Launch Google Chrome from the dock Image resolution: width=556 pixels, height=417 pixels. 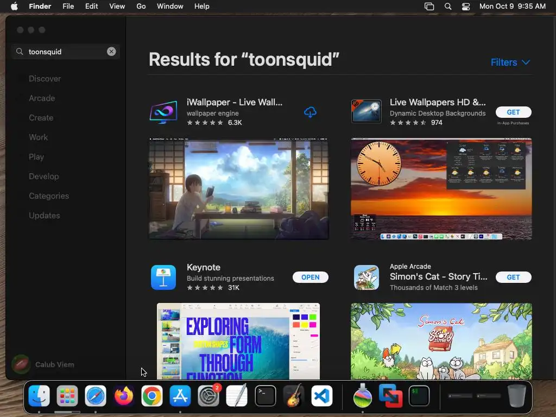click(x=152, y=396)
